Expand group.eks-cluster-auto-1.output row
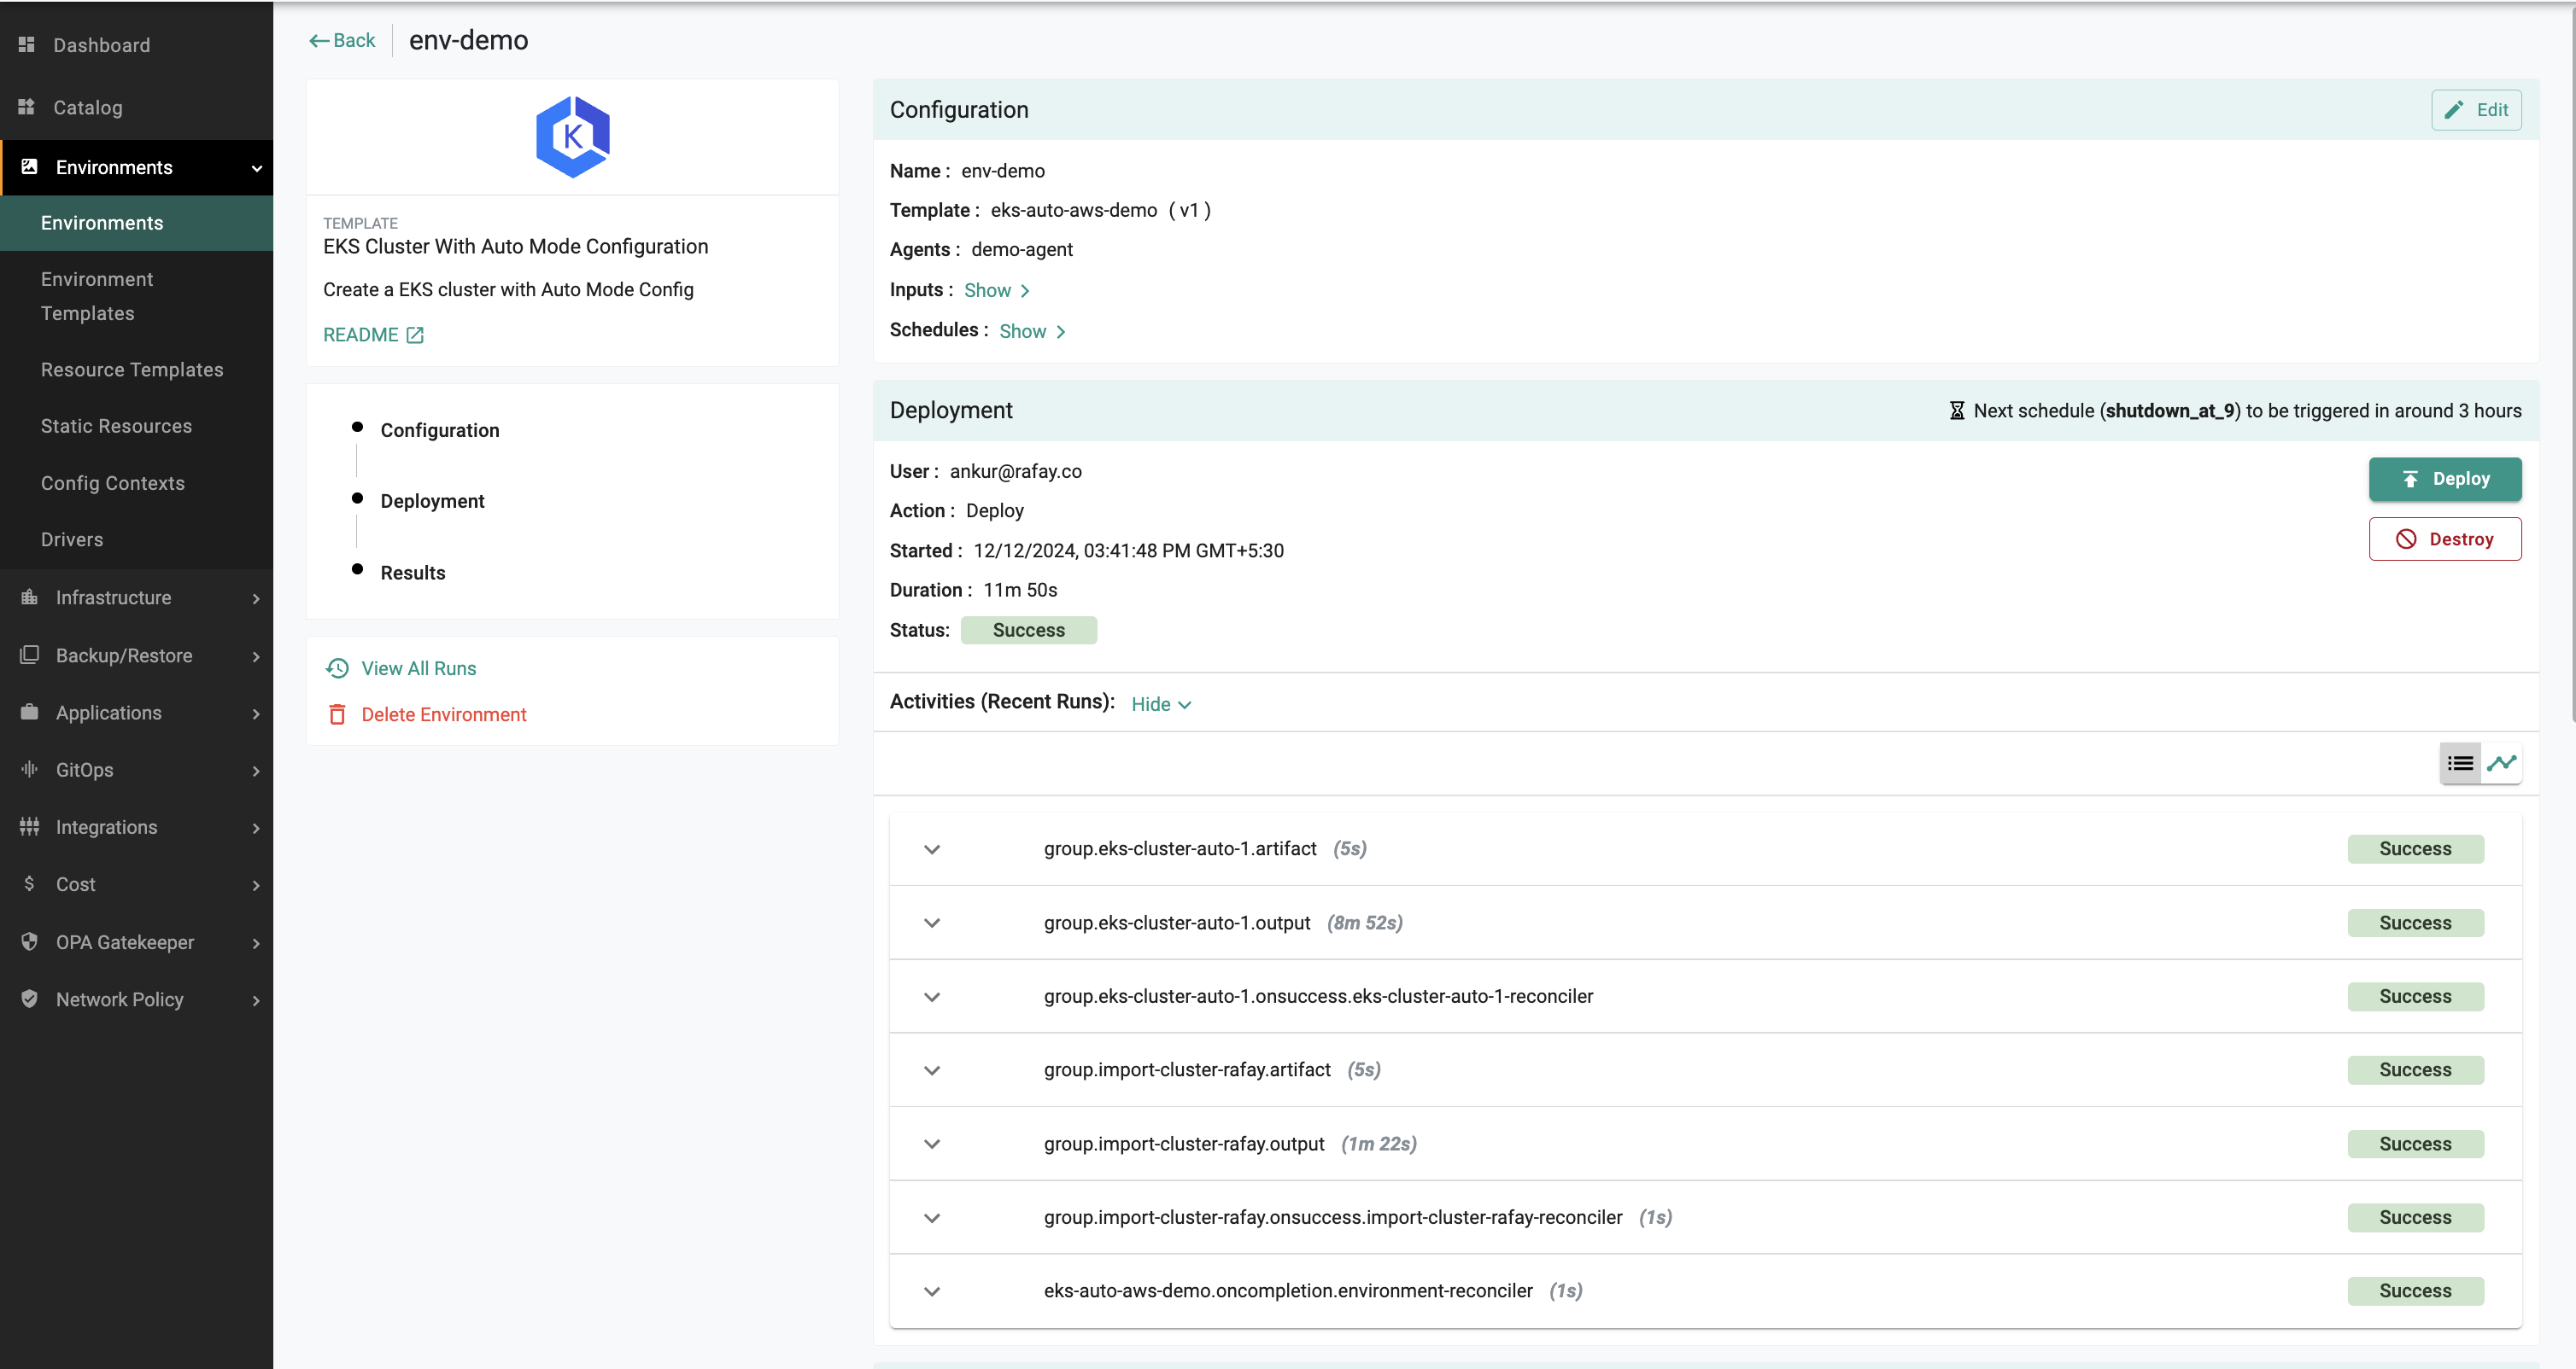Image resolution: width=2576 pixels, height=1369 pixels. pyautogui.click(x=932, y=923)
